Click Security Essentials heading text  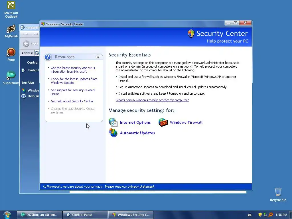coord(130,55)
